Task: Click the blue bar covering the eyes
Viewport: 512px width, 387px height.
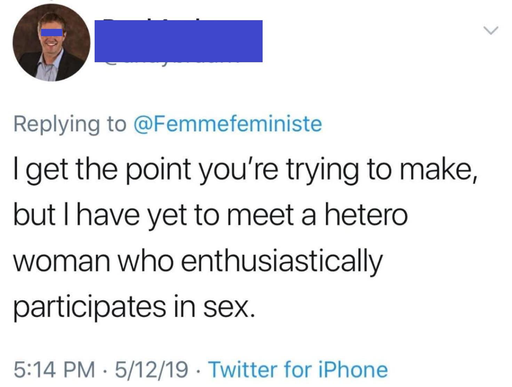Action: (x=51, y=32)
